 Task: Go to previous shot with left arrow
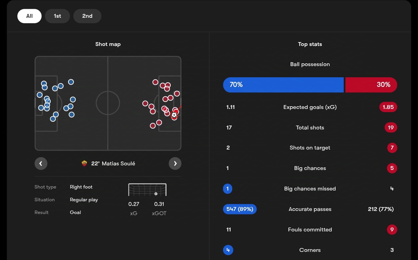pyautogui.click(x=41, y=163)
